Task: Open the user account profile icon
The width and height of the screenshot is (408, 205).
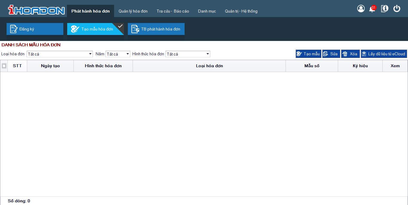Action: [x=361, y=9]
